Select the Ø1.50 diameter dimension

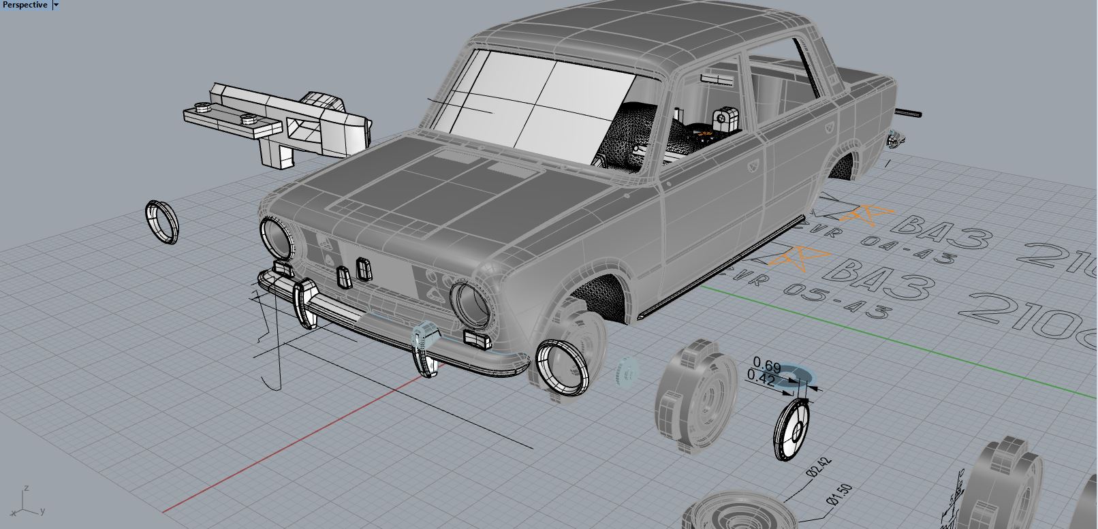point(839,495)
